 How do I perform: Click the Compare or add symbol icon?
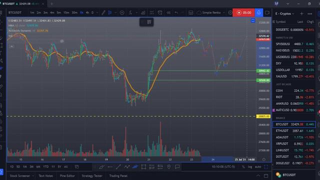click(x=122, y=12)
